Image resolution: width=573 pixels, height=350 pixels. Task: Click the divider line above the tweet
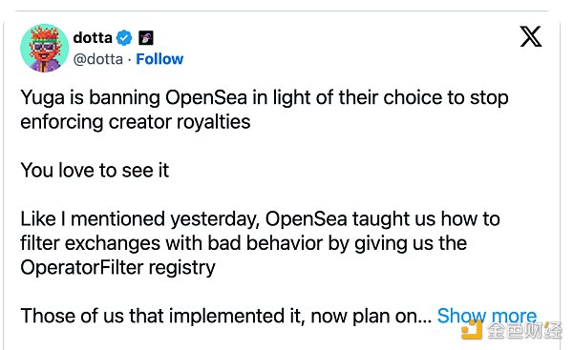point(282,10)
